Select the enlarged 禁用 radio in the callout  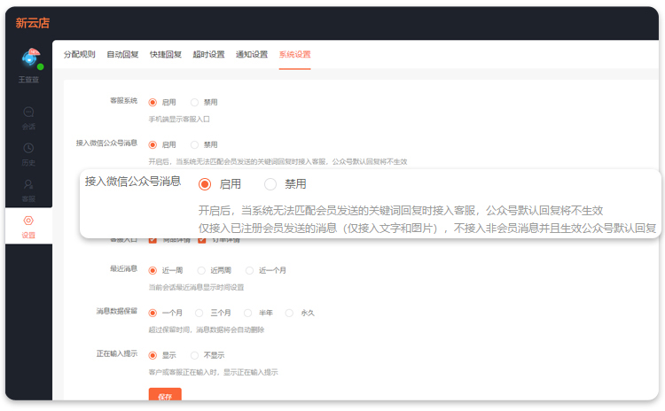pos(270,184)
